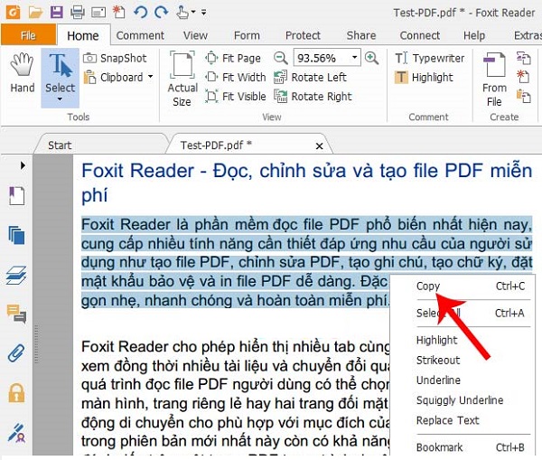Click the Foxit application logo icon
Viewport: 542px width, 460px height.
tap(14, 13)
